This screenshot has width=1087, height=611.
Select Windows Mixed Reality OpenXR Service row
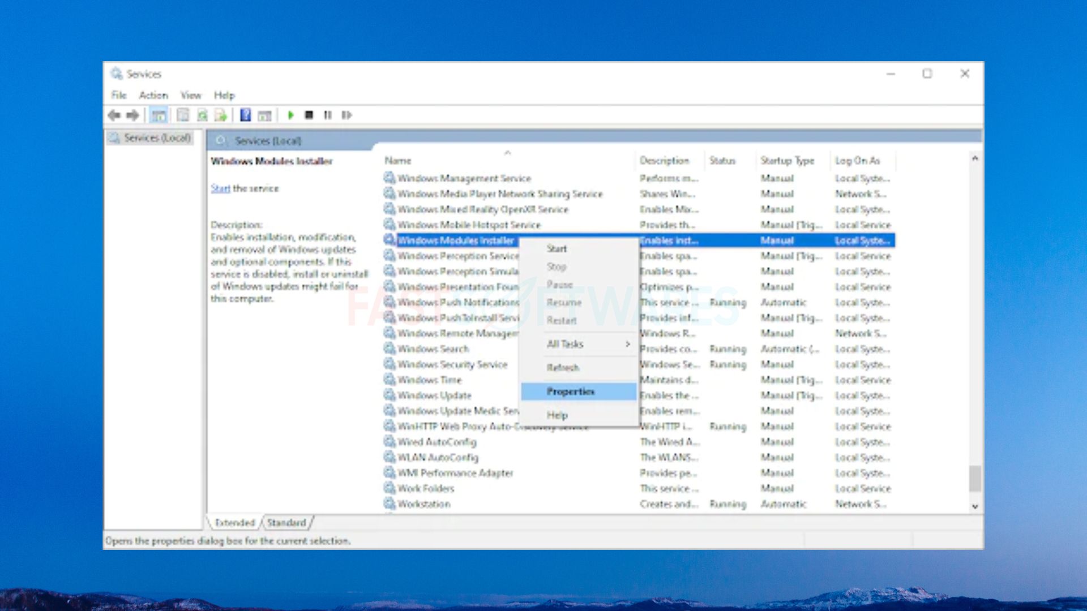639,209
